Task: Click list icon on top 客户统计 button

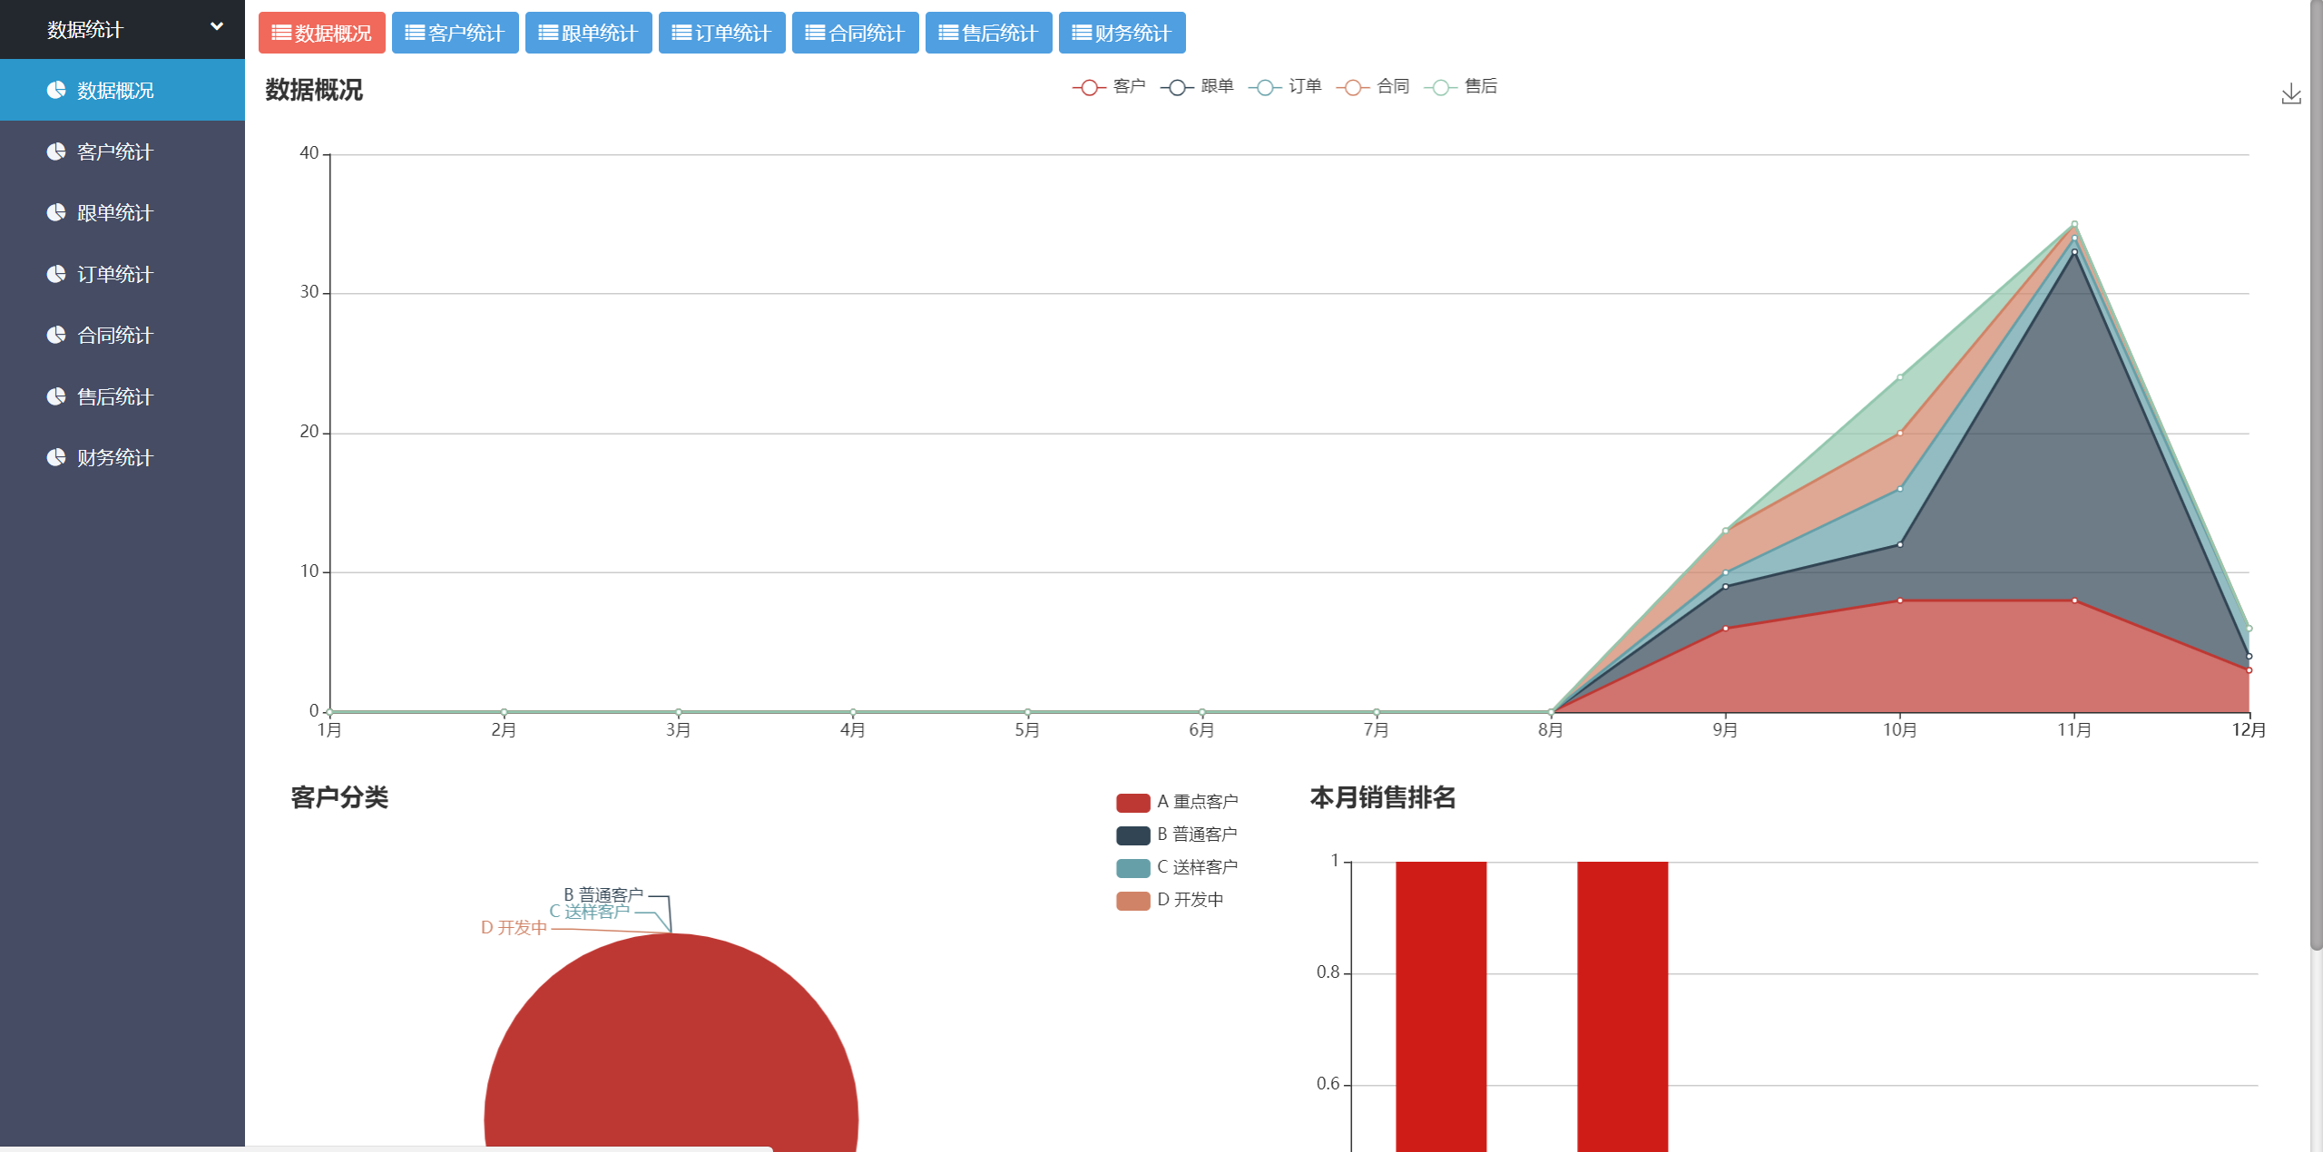Action: [415, 34]
